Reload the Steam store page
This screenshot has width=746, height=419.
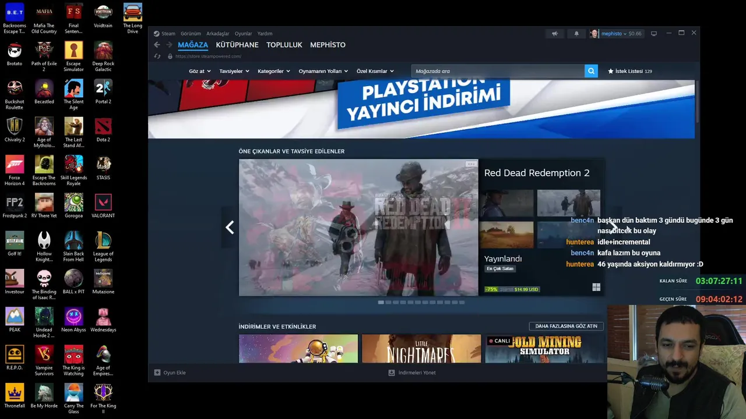157,56
